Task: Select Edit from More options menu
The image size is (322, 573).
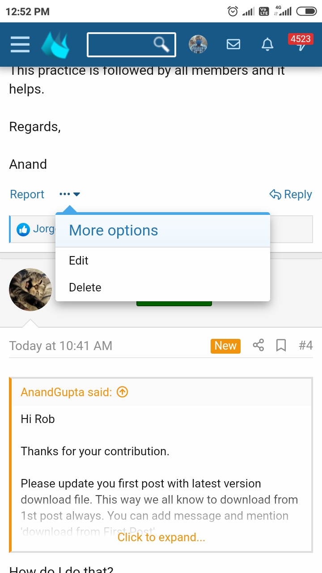Action: 79,261
